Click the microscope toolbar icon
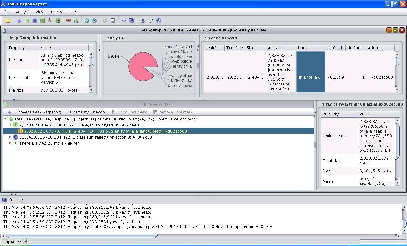The image size is (407, 246). 143,21
